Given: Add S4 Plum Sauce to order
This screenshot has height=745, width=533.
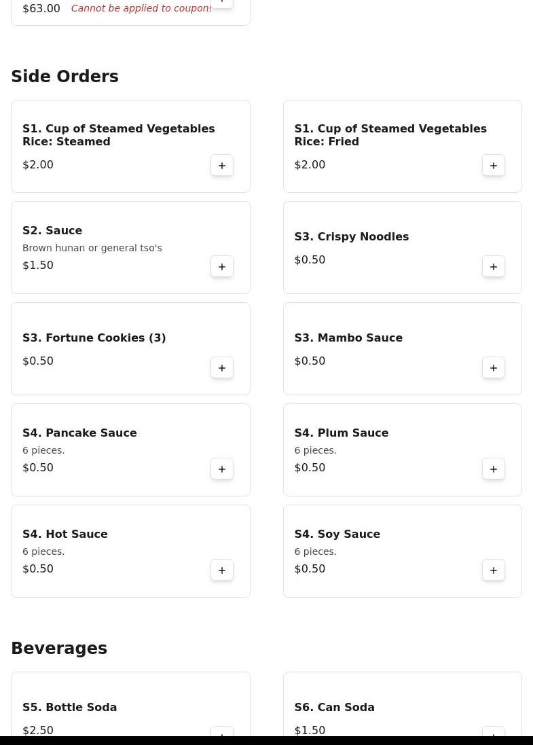Looking at the screenshot, I should pos(494,469).
